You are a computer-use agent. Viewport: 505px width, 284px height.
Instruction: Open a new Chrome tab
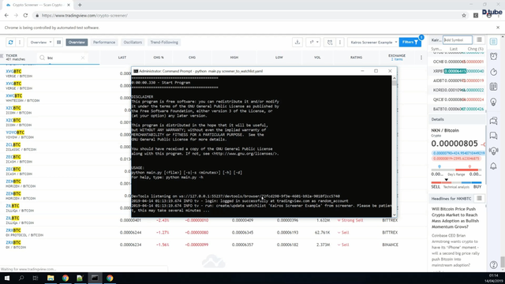[80, 5]
